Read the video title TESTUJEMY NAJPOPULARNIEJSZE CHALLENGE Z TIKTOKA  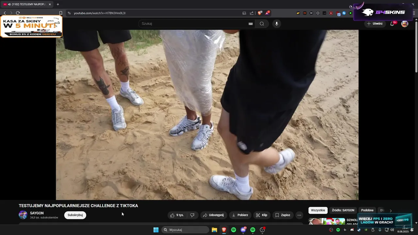tap(78, 206)
